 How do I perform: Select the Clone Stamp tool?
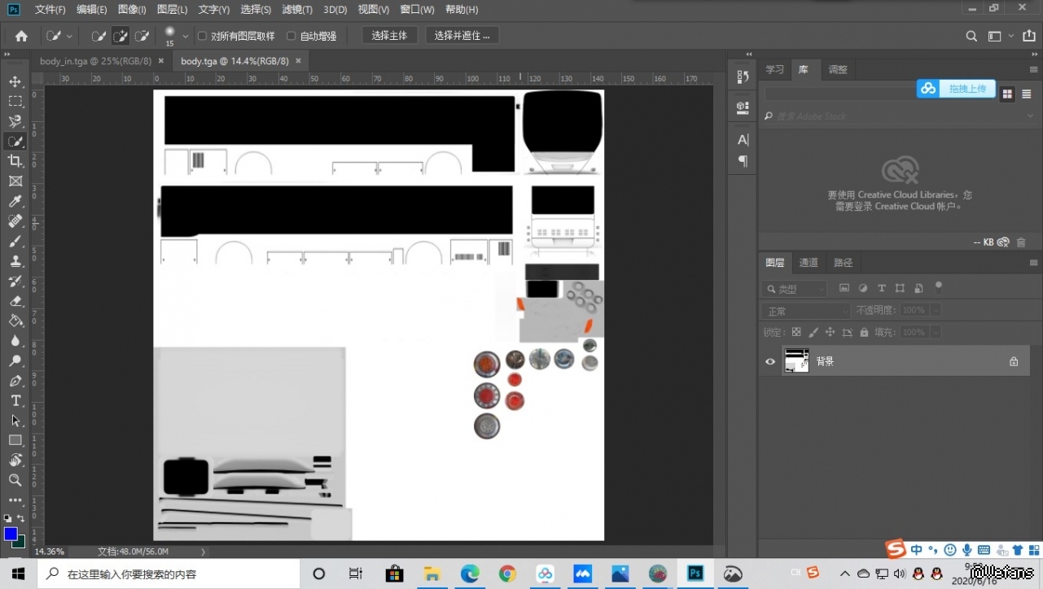click(x=15, y=261)
